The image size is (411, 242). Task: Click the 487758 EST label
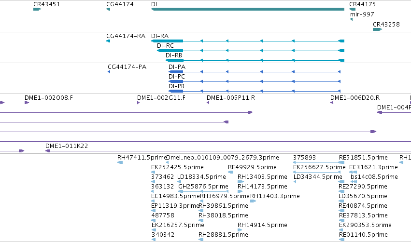click(163, 215)
